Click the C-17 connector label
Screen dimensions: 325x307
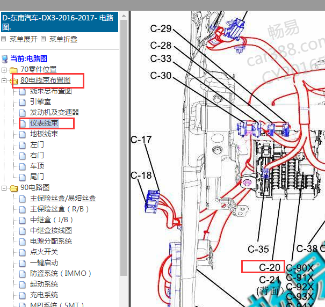[x=141, y=140]
